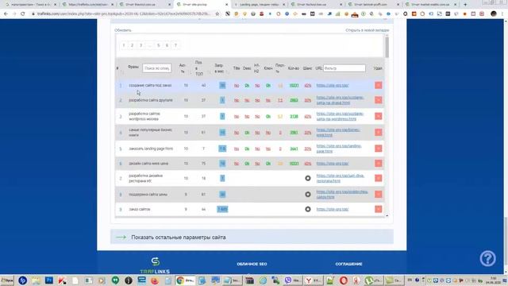The image size is (508, 286).
Task: Go to page 5 of results
Action: [x=159, y=45]
